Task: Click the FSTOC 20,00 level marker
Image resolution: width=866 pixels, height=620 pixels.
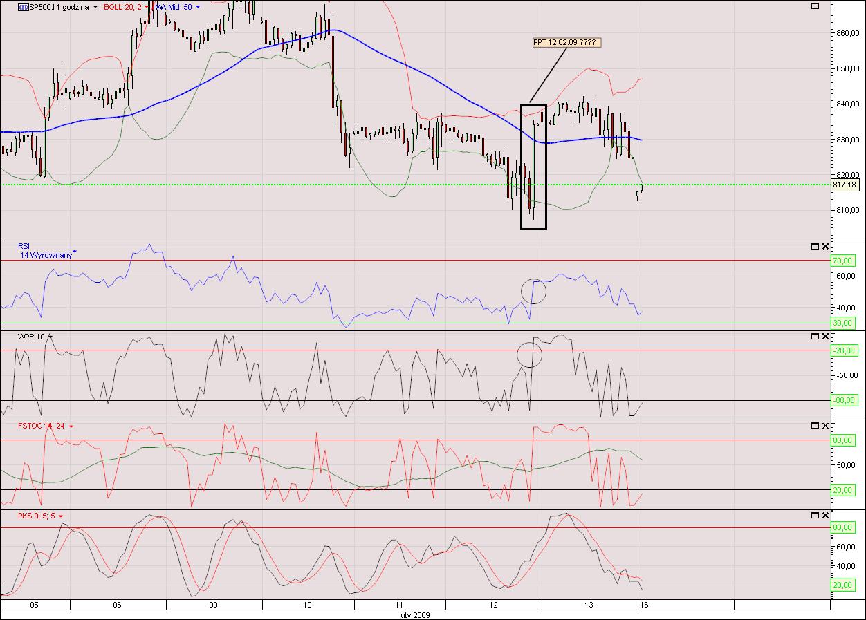Action: tap(845, 490)
